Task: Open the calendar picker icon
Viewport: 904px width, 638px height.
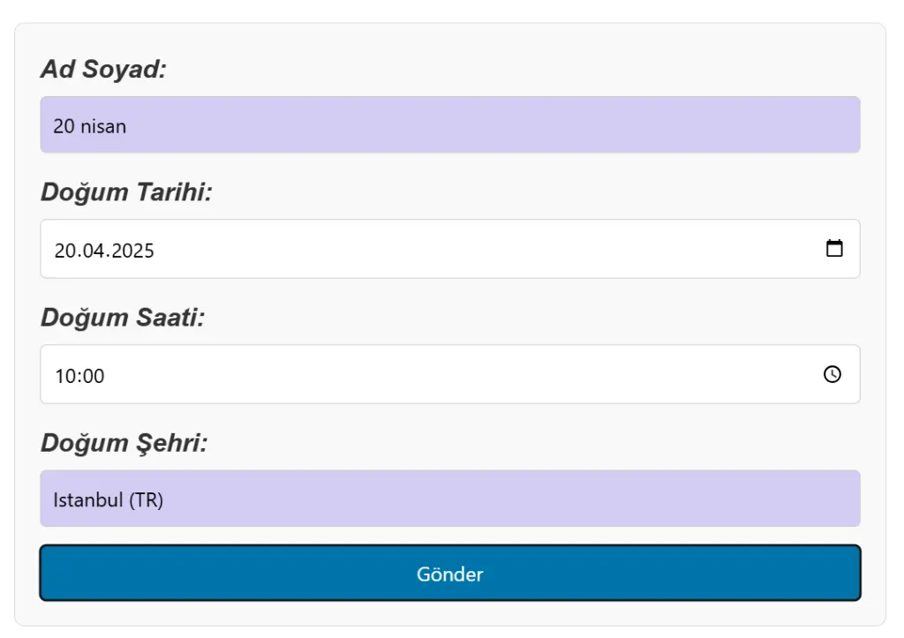Action: click(x=834, y=249)
